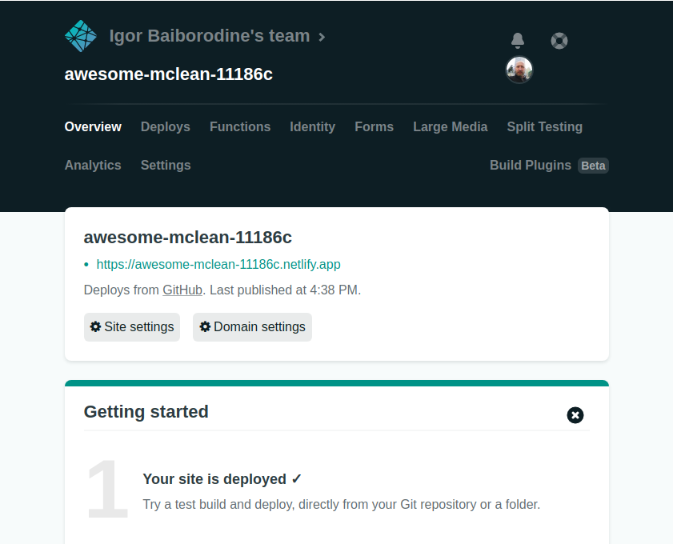Viewport: 673px width, 544px height.
Task: Click 'Your site is deployed' step title
Action: coord(222,478)
